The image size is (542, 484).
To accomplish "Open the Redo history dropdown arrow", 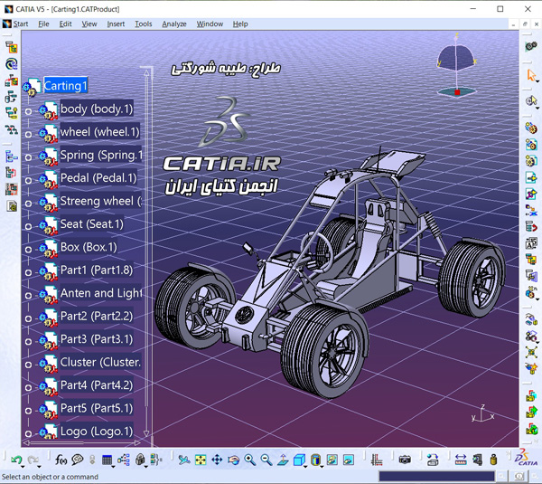I will tap(40, 467).
